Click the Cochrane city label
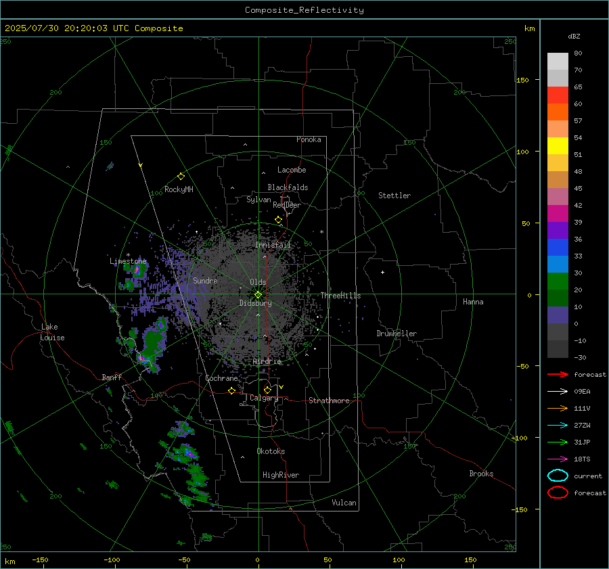The height and width of the screenshot is (569, 609). tap(221, 378)
